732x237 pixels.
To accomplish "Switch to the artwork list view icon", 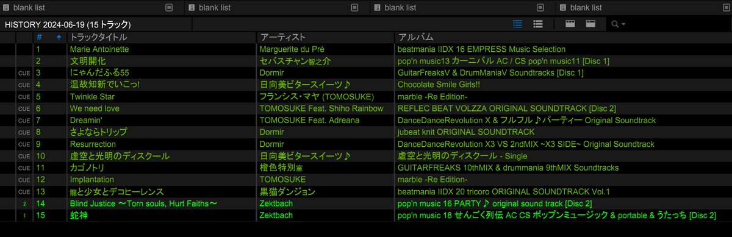I will click(538, 24).
